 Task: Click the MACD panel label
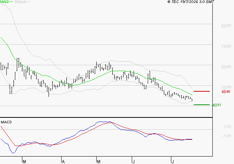(x=6, y=122)
